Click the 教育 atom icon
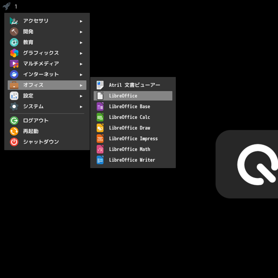This screenshot has height=278, width=278. click(14, 42)
